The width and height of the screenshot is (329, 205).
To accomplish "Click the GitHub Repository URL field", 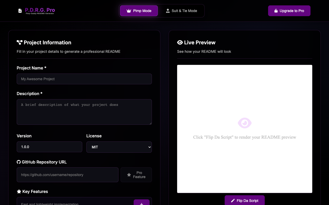I will [x=68, y=175].
